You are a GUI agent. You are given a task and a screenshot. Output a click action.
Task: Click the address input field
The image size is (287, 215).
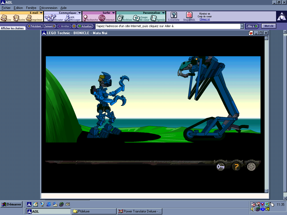tap(168, 26)
